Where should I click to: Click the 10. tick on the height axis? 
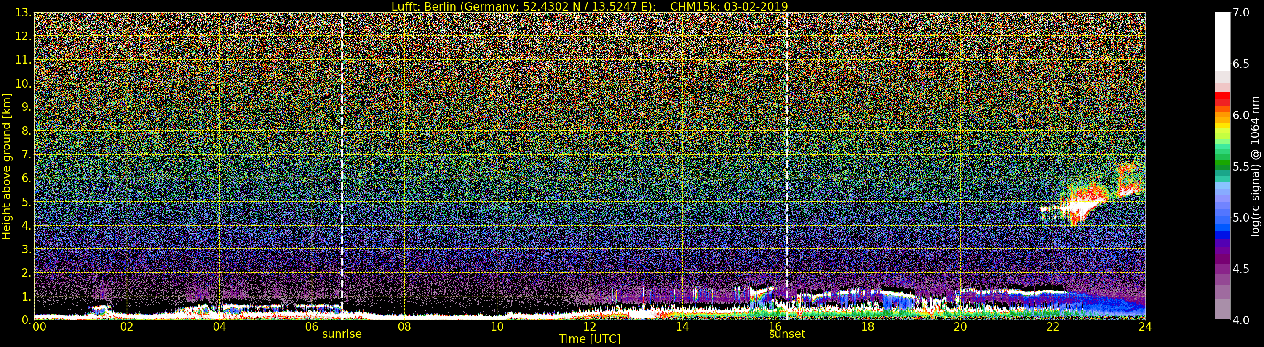coord(23,83)
